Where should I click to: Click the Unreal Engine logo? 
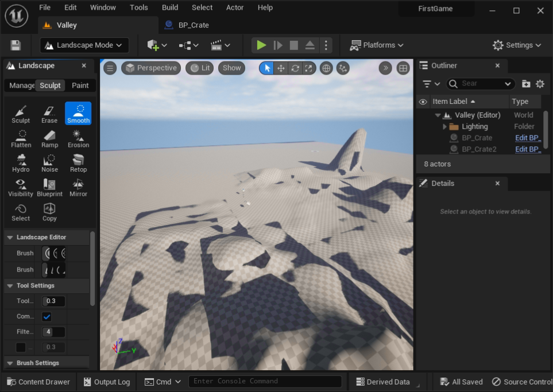17,15
